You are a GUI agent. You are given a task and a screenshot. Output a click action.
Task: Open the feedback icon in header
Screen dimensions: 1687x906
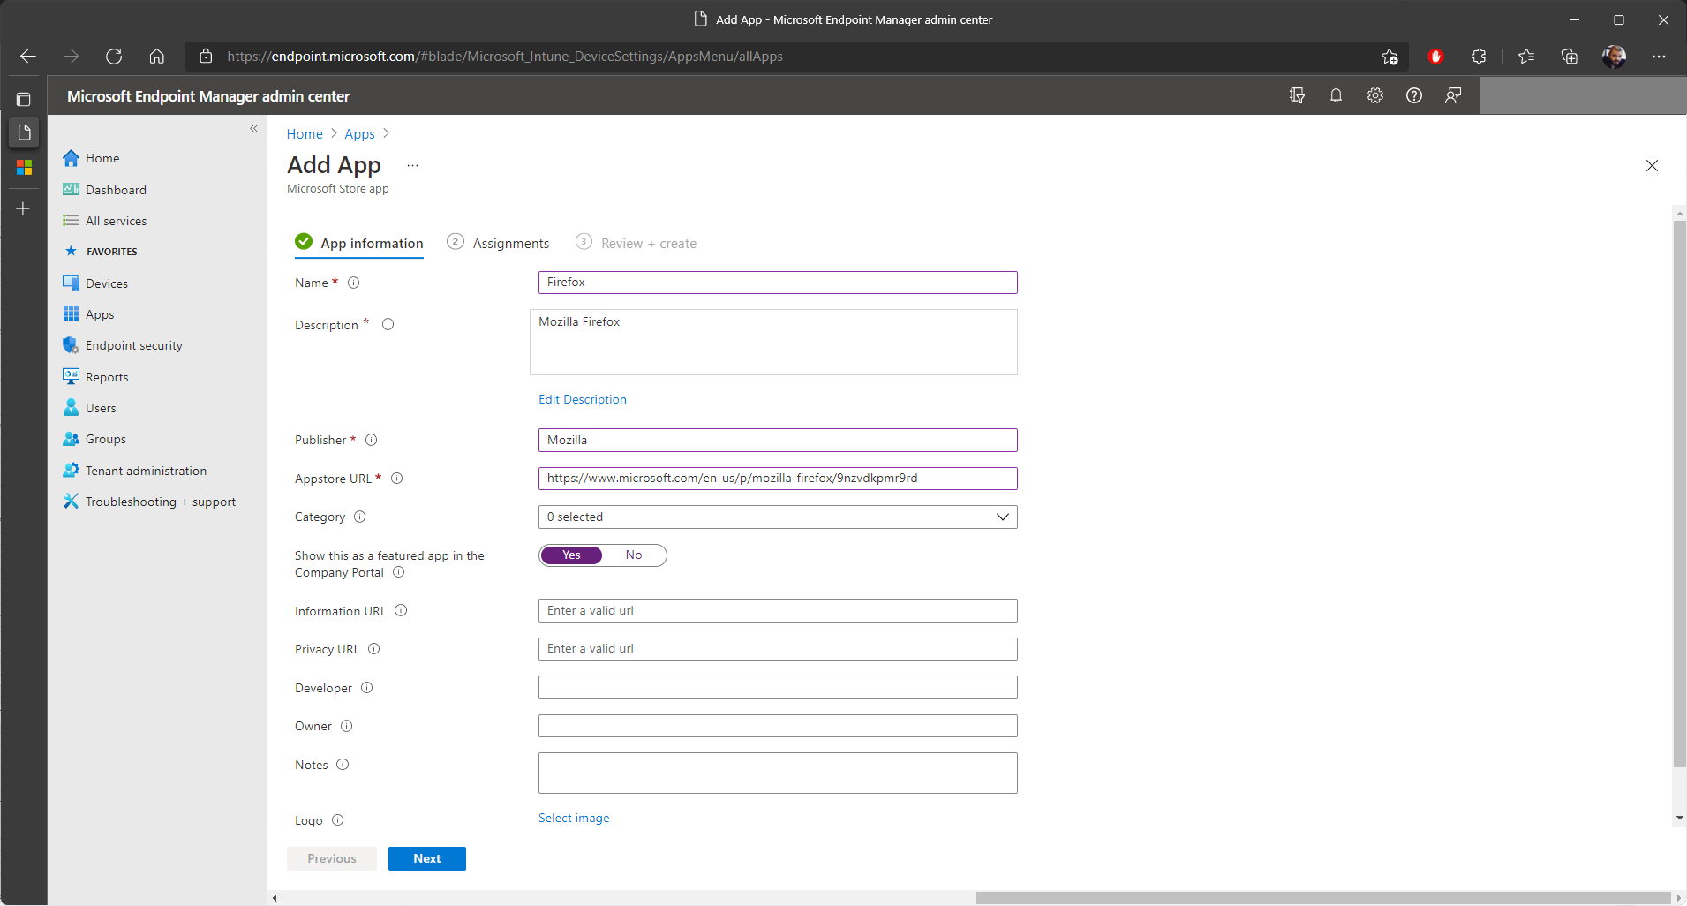pos(1452,95)
